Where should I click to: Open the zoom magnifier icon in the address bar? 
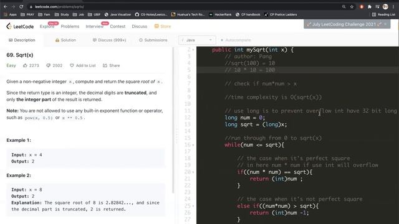coord(344,7)
